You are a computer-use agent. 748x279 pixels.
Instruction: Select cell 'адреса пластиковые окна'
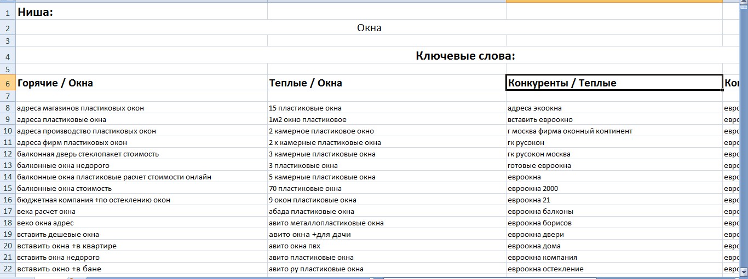142,119
